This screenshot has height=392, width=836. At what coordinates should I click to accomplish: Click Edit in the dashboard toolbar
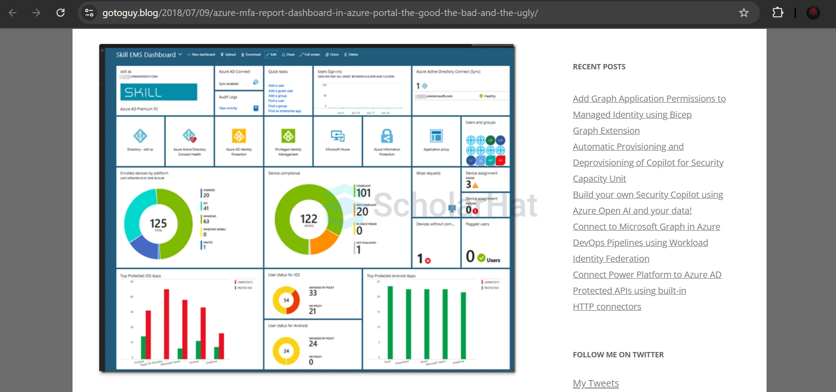[271, 55]
